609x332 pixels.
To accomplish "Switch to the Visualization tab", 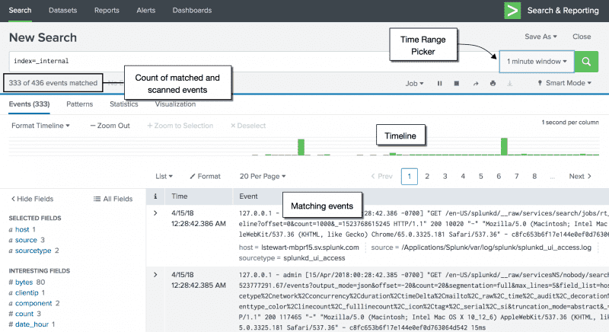I will tap(176, 104).
